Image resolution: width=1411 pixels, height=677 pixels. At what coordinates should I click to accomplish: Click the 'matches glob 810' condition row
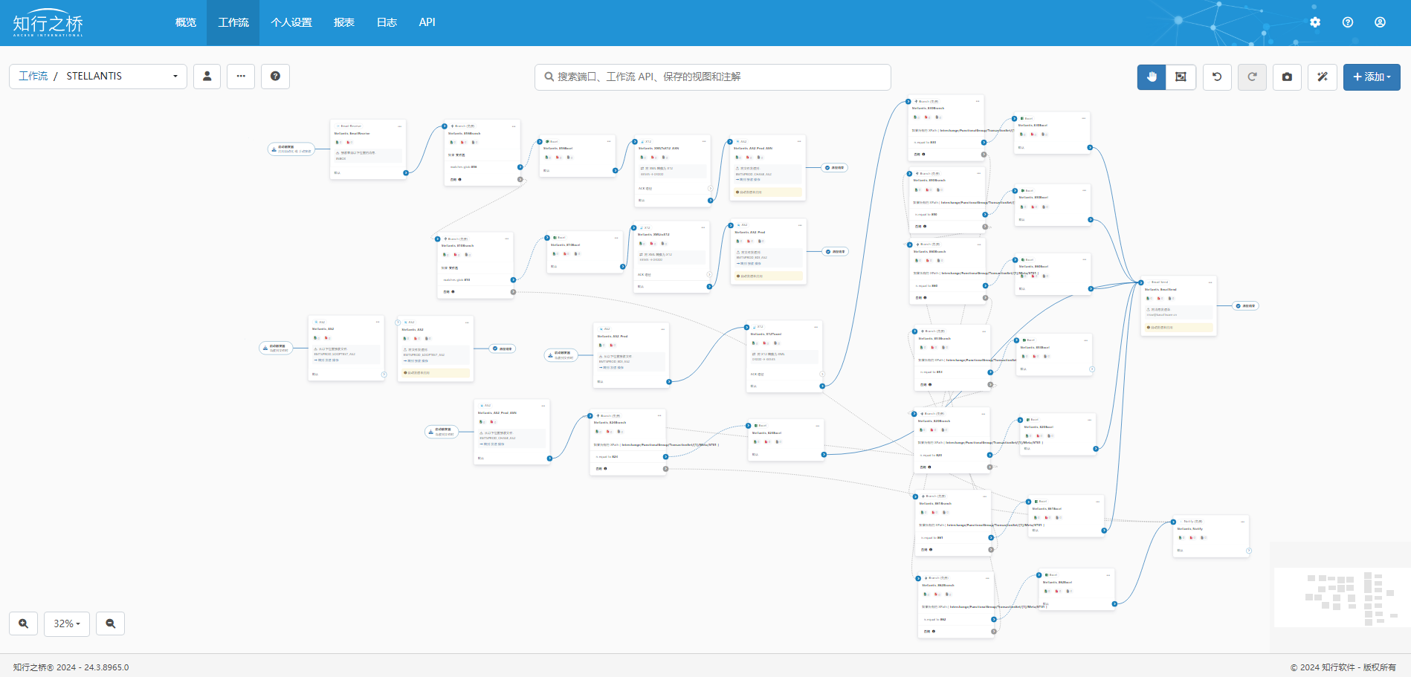click(477, 280)
